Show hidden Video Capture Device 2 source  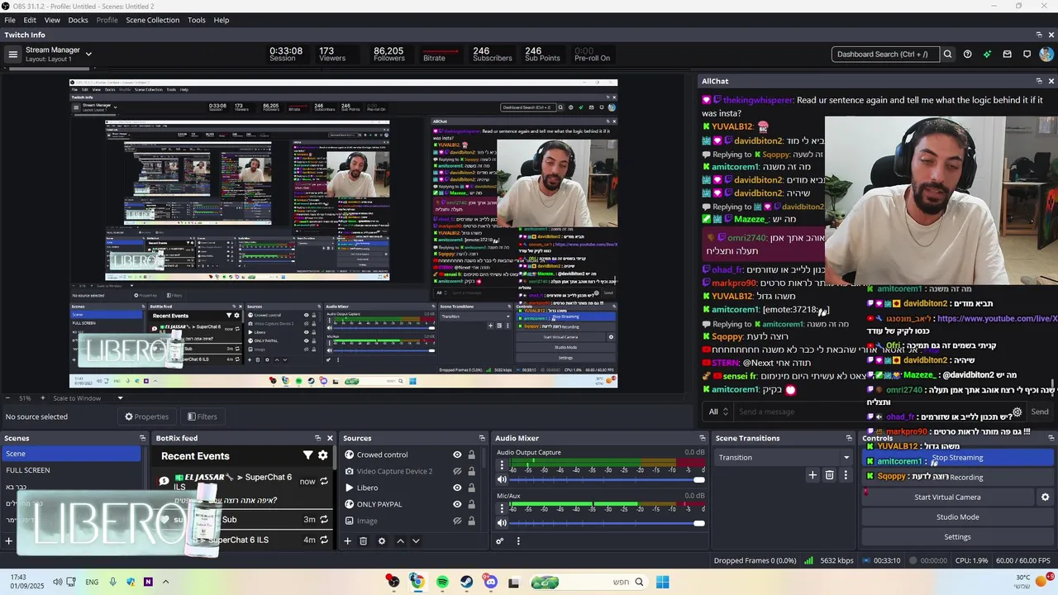tap(457, 471)
